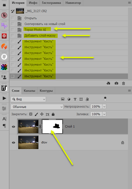Viewport: 132px width, 189px height.
Task: Open the Обычные blend mode dropdown
Action: point(37,107)
